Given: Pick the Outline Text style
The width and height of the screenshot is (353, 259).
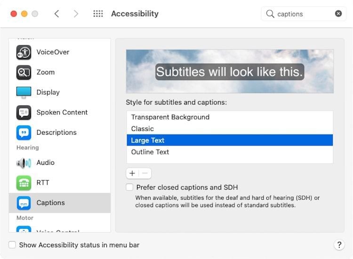Looking at the screenshot, I should coord(150,152).
